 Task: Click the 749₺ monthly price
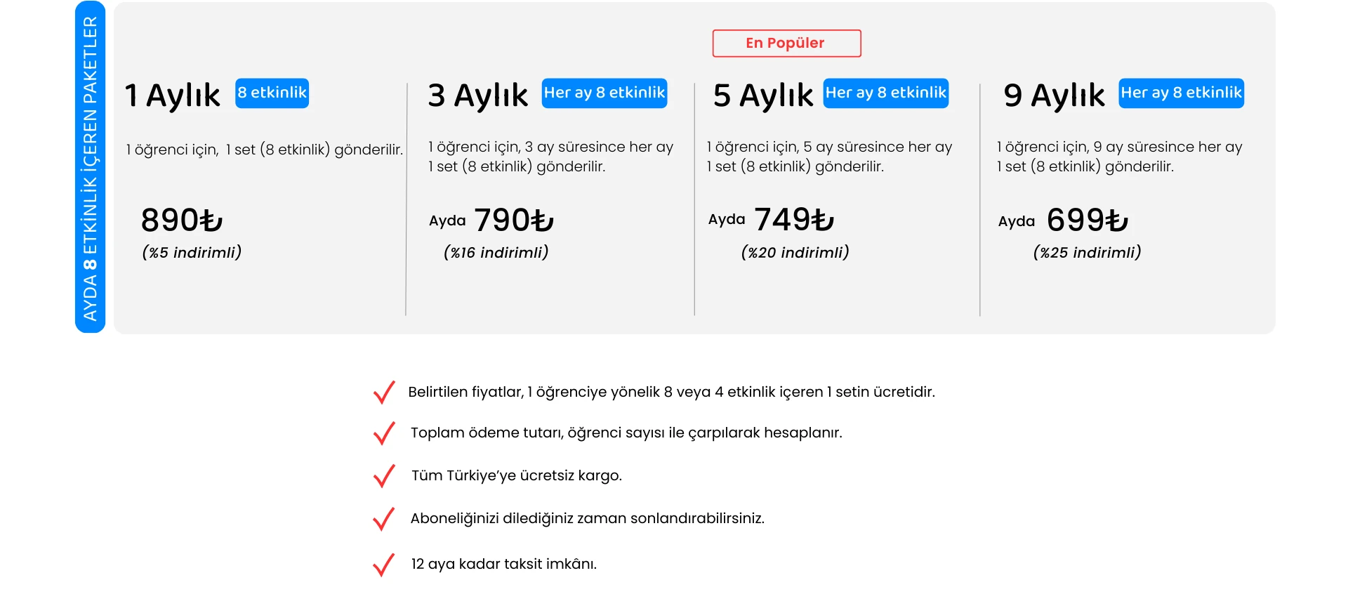(x=794, y=220)
